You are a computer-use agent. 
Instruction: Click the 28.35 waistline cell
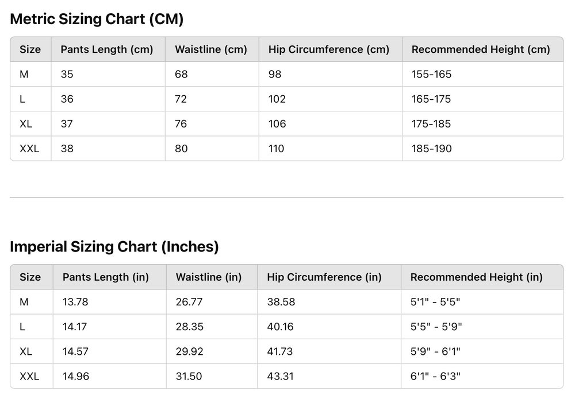tap(189, 327)
